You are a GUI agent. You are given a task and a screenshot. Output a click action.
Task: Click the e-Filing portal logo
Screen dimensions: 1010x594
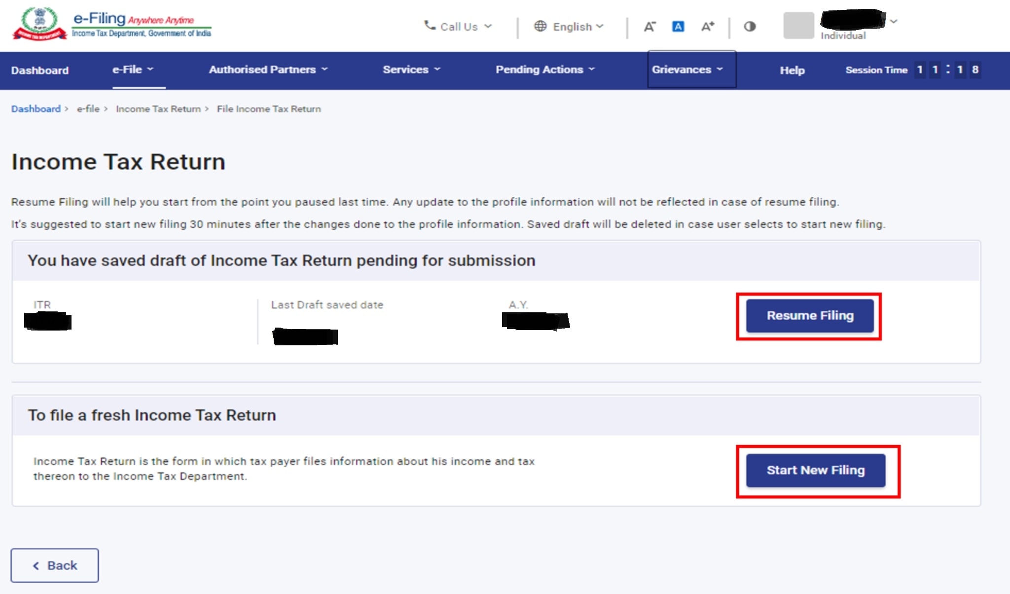click(x=111, y=25)
